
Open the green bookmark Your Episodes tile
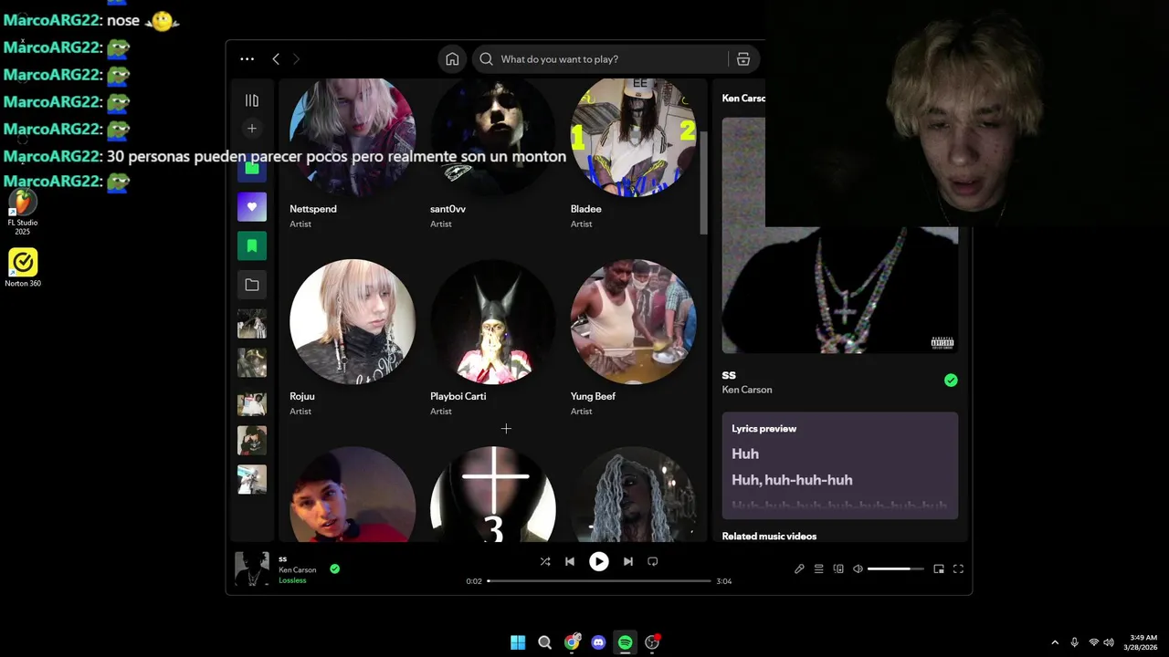click(252, 245)
